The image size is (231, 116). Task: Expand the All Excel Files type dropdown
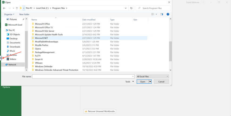[x=153, y=76]
